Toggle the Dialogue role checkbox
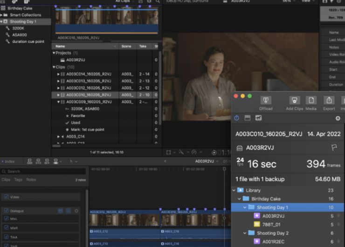The image size is (345, 247). coord(6,211)
